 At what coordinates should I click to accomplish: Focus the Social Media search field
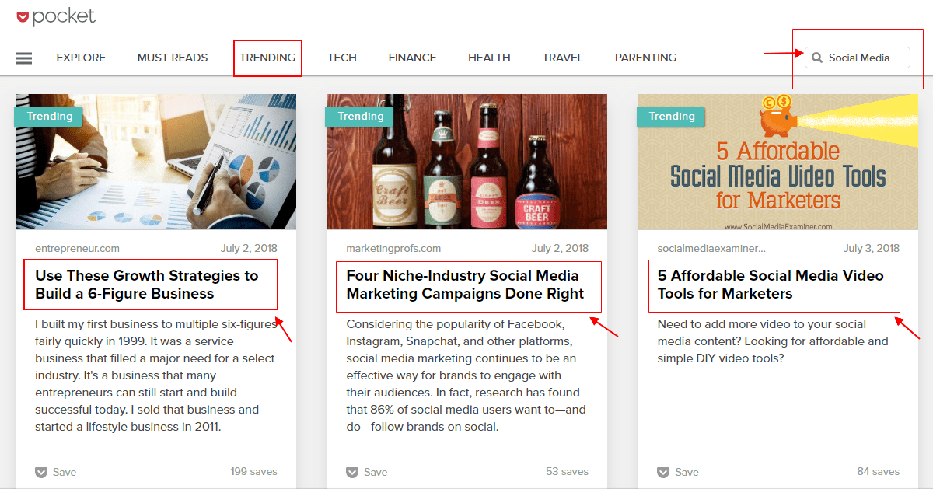click(858, 58)
